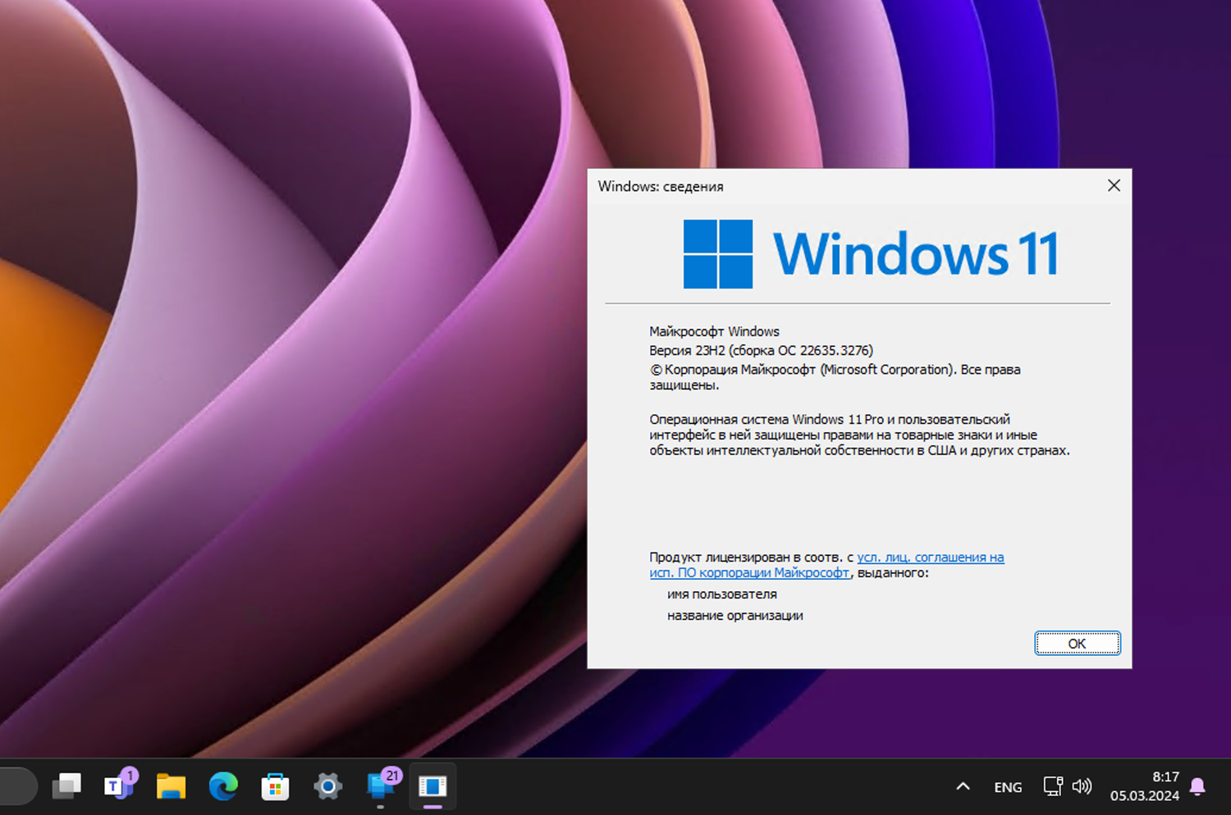Launch Microsoft Store from the taskbar
Viewport: 1231px width, 815px height.
(275, 785)
